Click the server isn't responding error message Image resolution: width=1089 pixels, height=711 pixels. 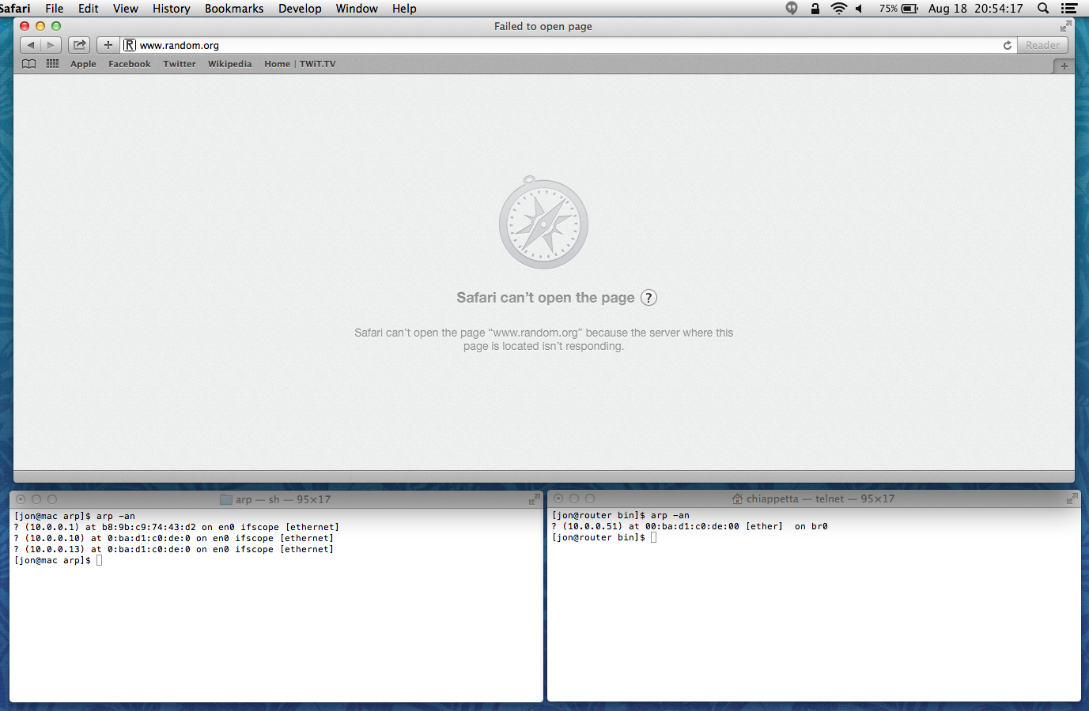544,340
